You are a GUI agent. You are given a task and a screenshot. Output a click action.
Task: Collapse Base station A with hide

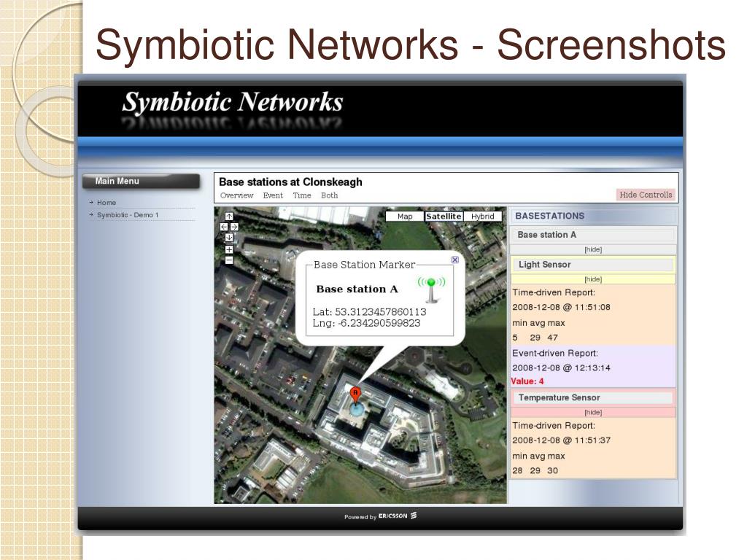pyautogui.click(x=593, y=249)
